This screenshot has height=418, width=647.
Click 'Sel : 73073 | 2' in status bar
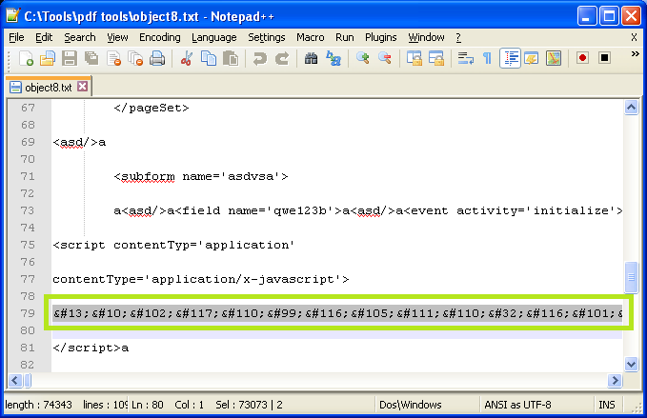click(249, 405)
